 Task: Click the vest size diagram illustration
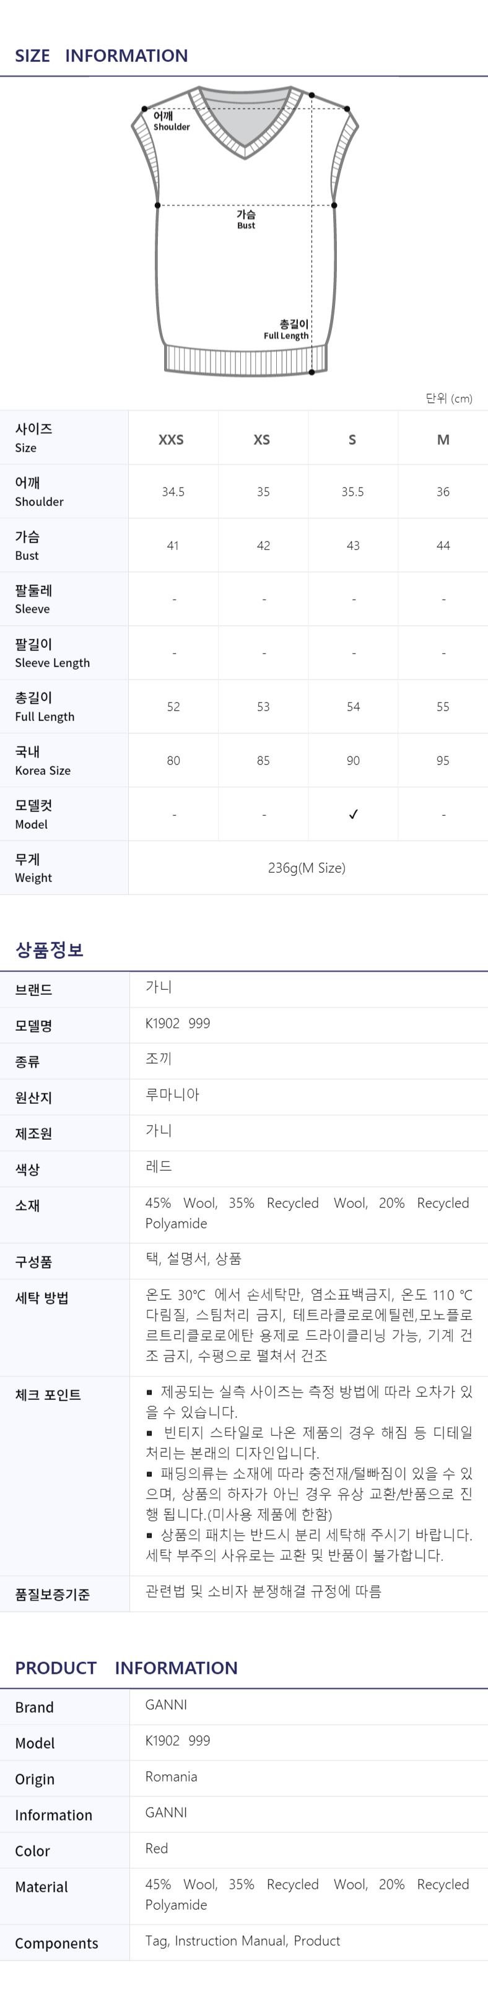pyautogui.click(x=245, y=232)
